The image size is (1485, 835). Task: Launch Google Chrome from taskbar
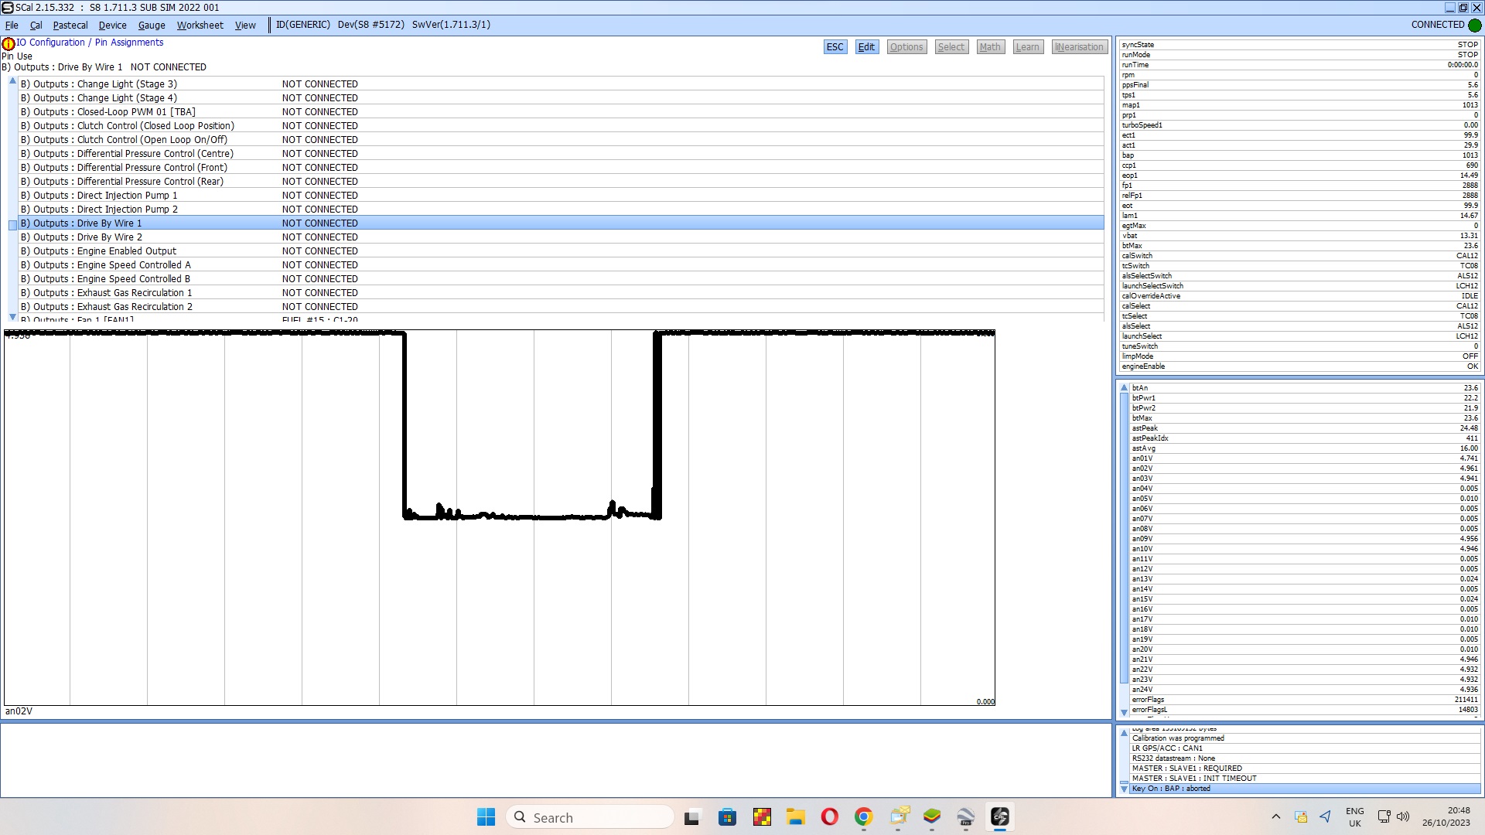click(863, 817)
